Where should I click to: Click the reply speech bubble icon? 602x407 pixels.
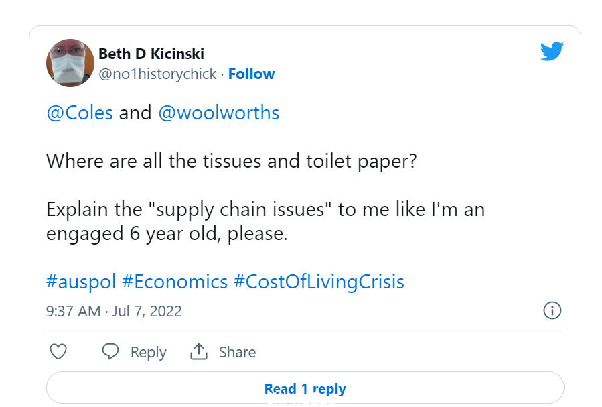pyautogui.click(x=110, y=351)
